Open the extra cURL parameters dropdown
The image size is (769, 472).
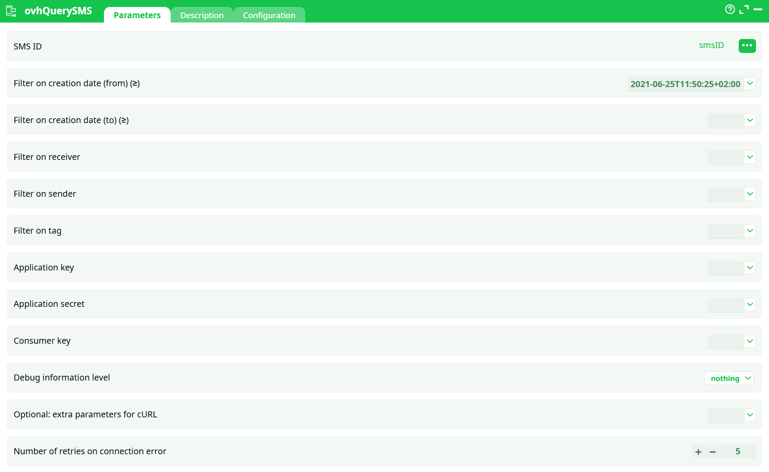750,415
